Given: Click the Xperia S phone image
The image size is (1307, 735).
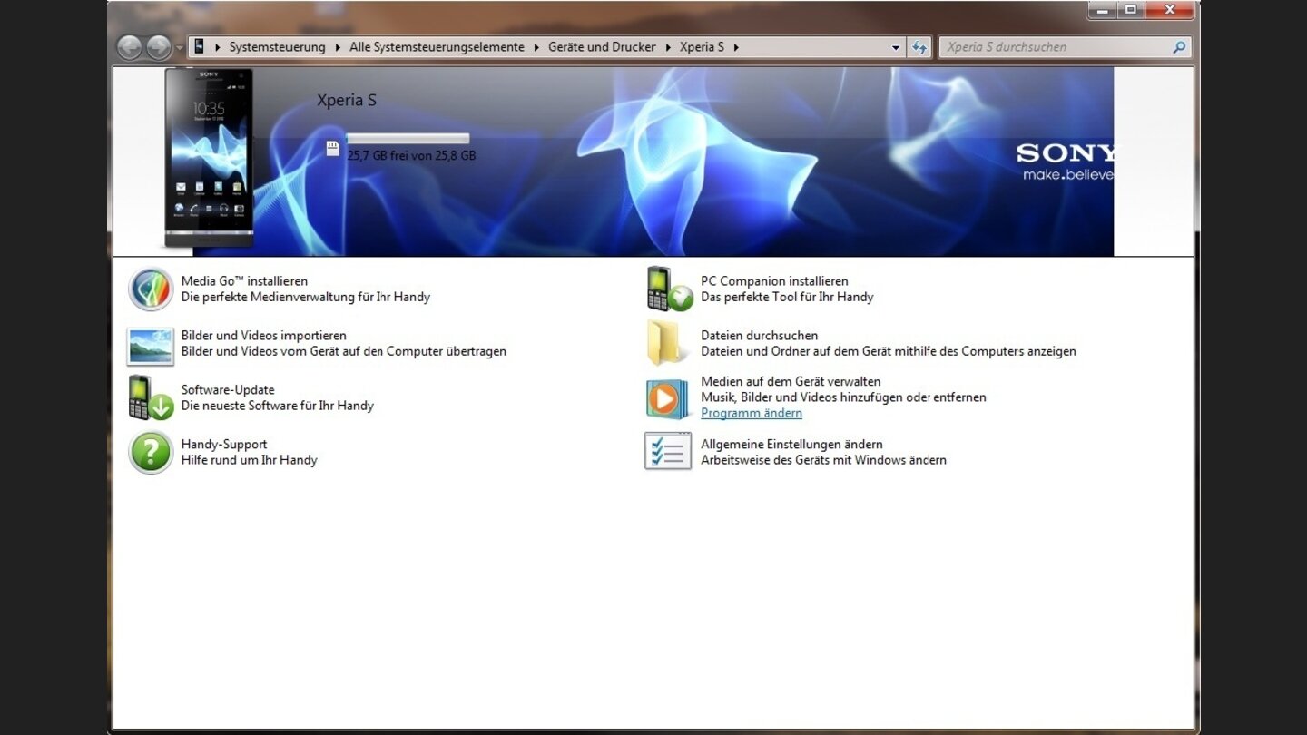Looking at the screenshot, I should (209, 158).
